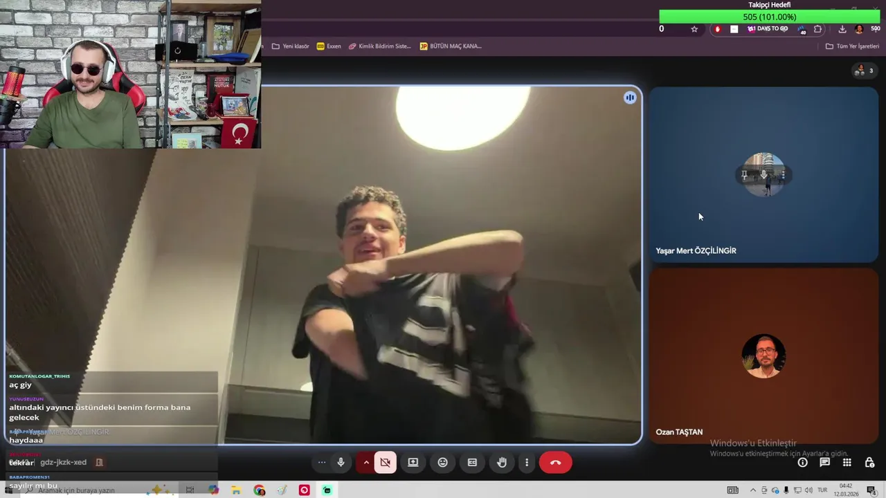Open the red circle app in the taskbar
Image resolution: width=886 pixels, height=498 pixels.
coord(305,490)
